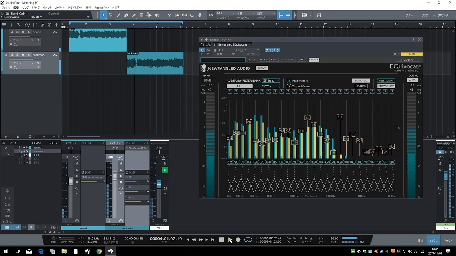Click the Stop transport button
Viewport: 456px width, 256px height.
[x=222, y=240]
